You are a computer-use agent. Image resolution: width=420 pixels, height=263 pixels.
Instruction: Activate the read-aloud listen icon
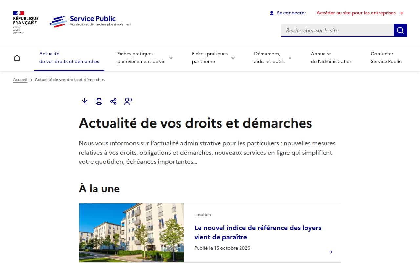(x=128, y=101)
